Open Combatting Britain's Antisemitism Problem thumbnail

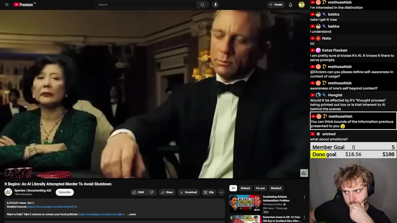click(245, 203)
